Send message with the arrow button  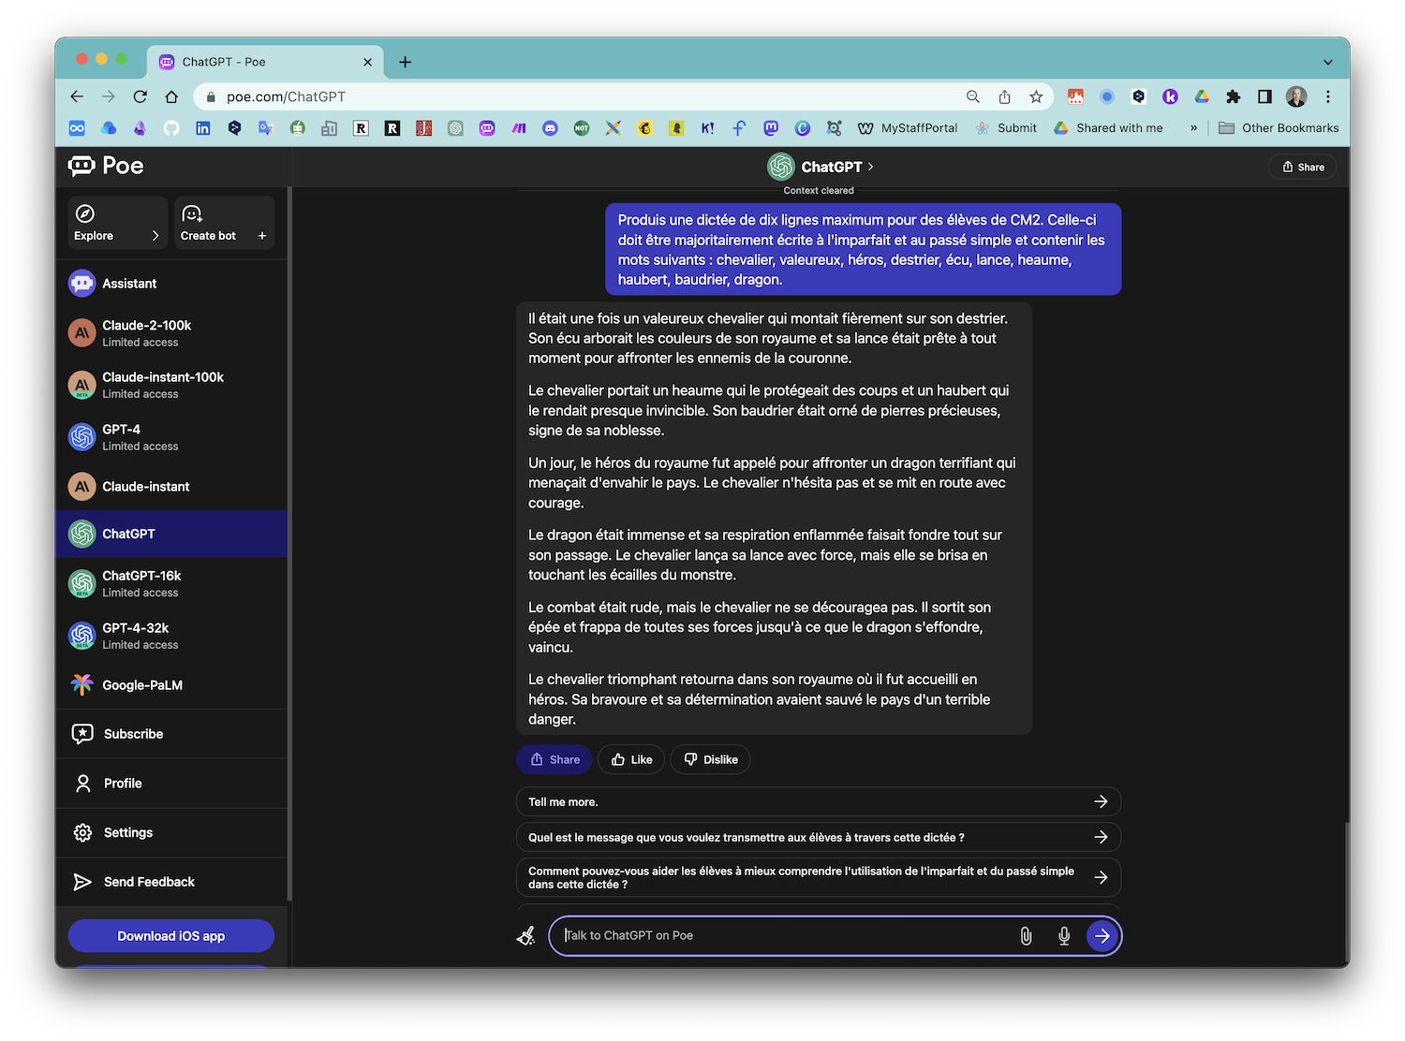click(1102, 936)
